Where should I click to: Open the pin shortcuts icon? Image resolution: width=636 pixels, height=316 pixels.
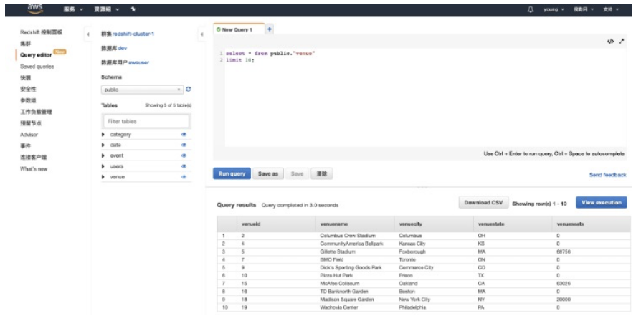tap(133, 9)
